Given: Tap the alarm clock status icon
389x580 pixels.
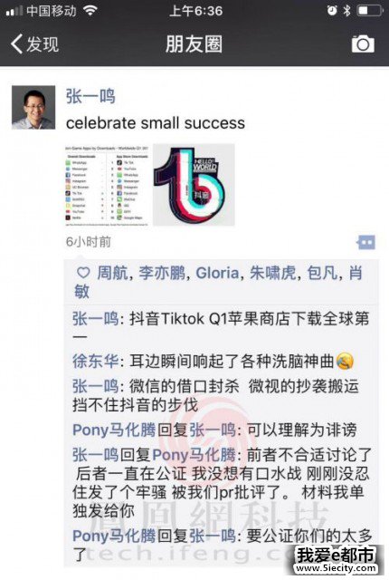Looking at the screenshot, I should [x=332, y=11].
